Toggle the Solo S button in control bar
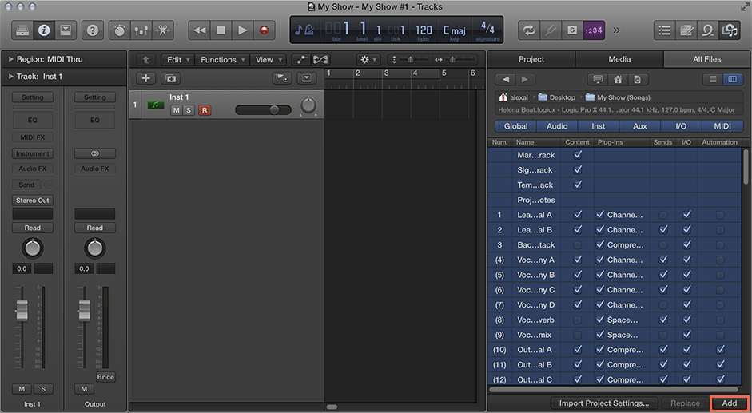The height and width of the screenshot is (413, 752). point(571,30)
